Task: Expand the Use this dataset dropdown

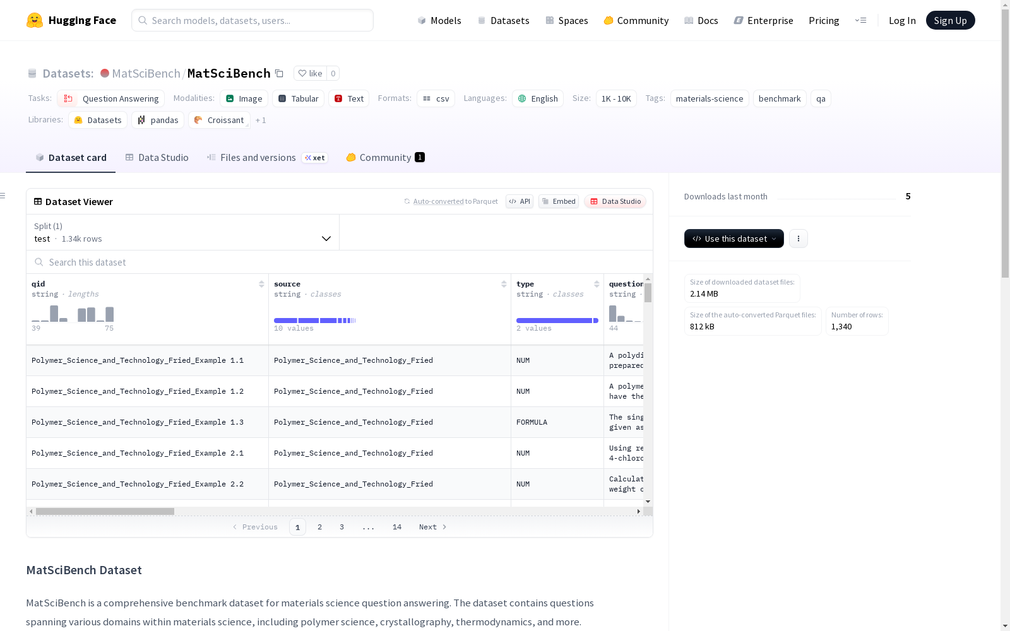Action: [734, 239]
